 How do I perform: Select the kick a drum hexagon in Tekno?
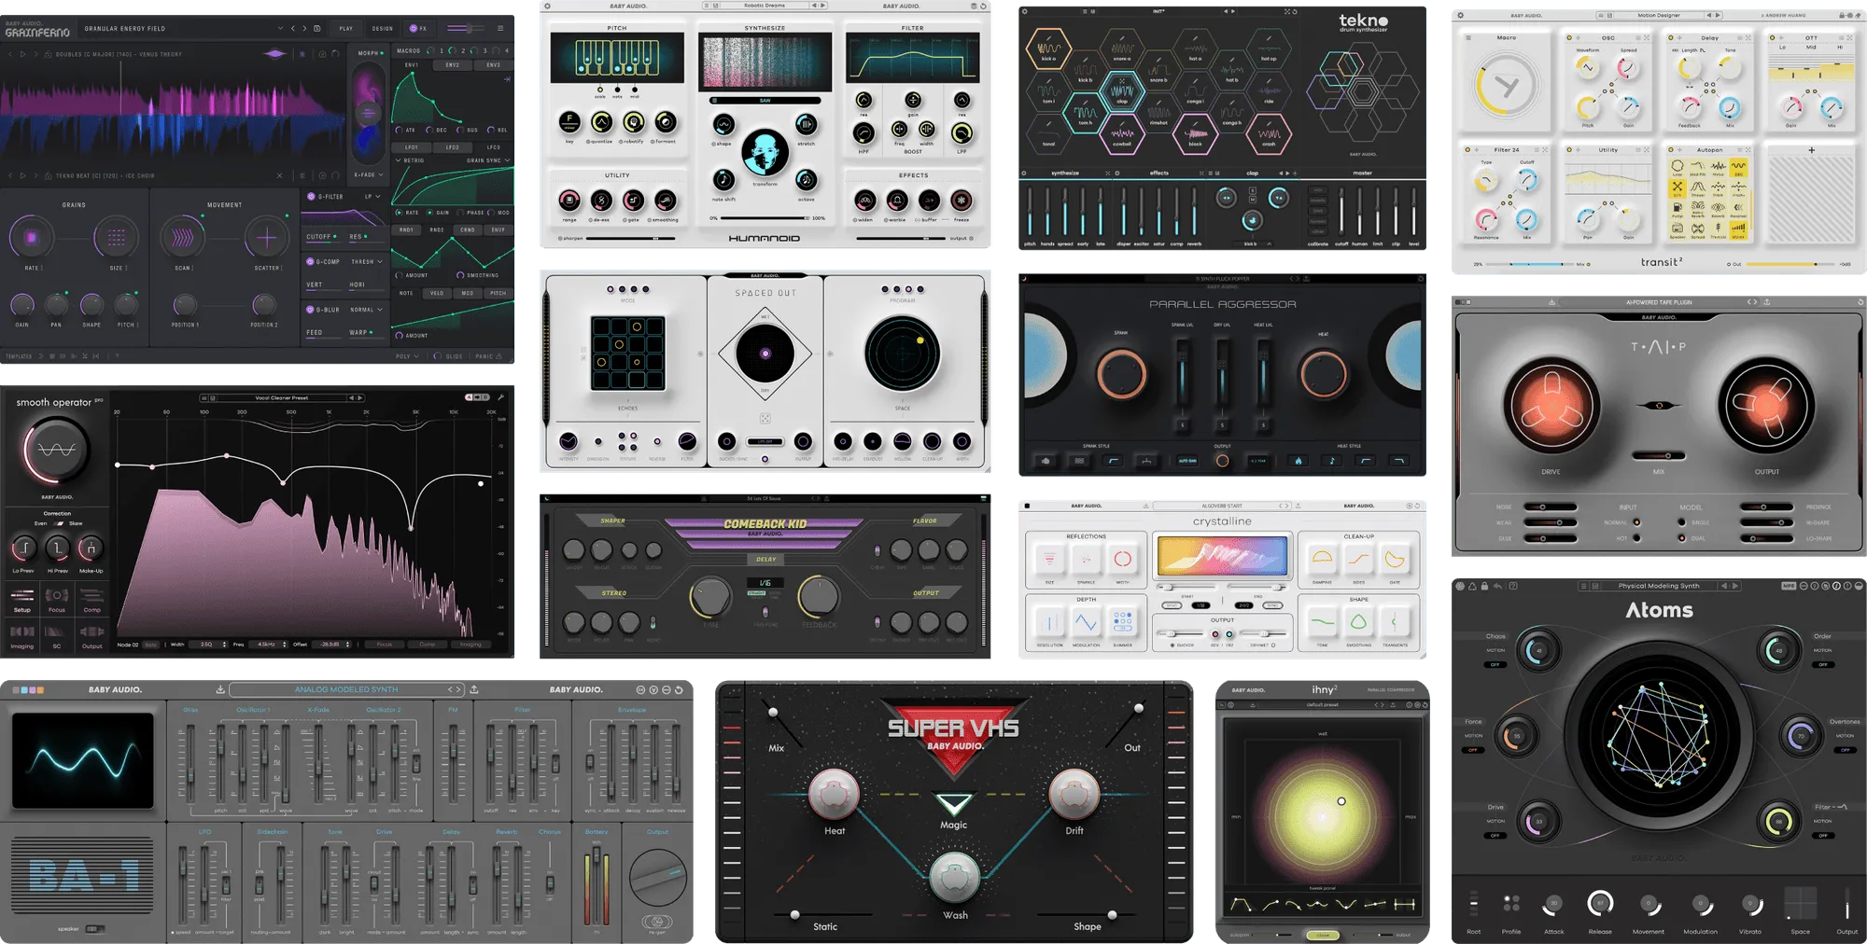click(1048, 49)
